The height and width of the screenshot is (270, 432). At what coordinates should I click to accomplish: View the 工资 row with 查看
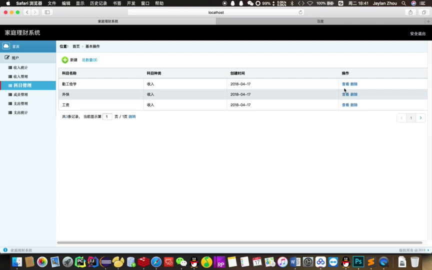click(x=345, y=104)
